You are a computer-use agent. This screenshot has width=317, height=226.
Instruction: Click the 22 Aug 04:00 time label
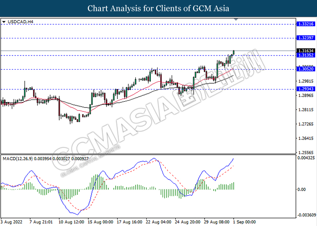pos(158,222)
